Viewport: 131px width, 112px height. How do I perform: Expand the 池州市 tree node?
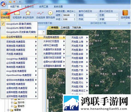click(x=12, y=102)
